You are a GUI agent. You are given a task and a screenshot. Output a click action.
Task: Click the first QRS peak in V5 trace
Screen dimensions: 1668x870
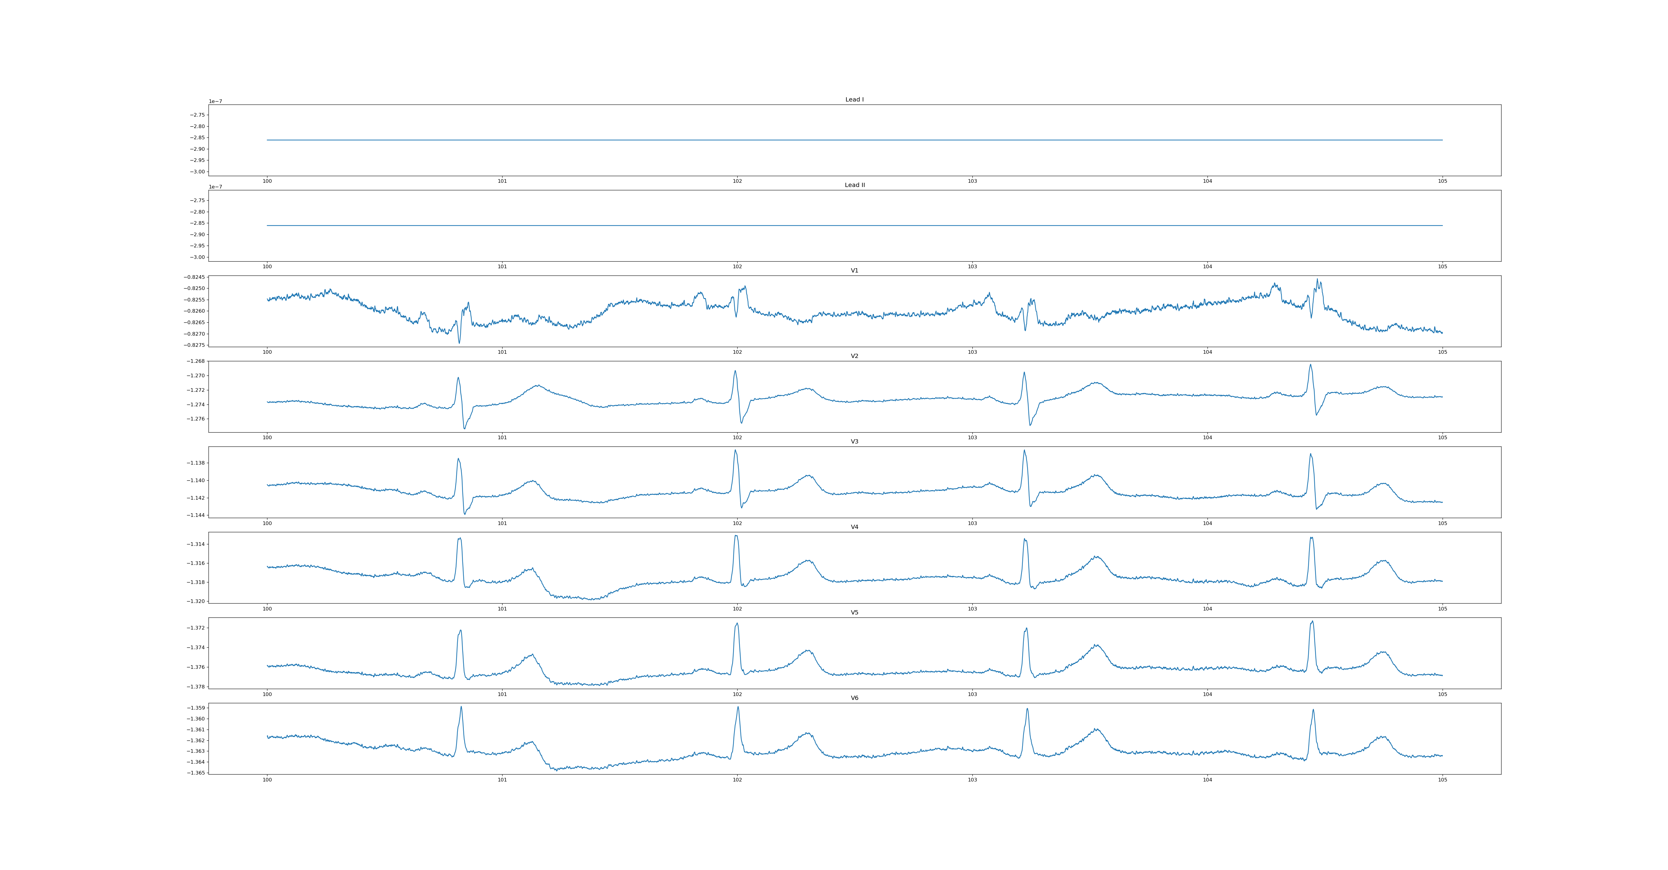pos(461,630)
